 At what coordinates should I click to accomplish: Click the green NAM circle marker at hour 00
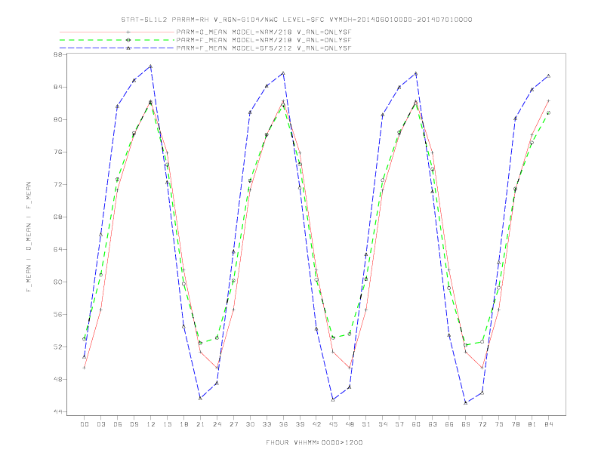click(85, 339)
